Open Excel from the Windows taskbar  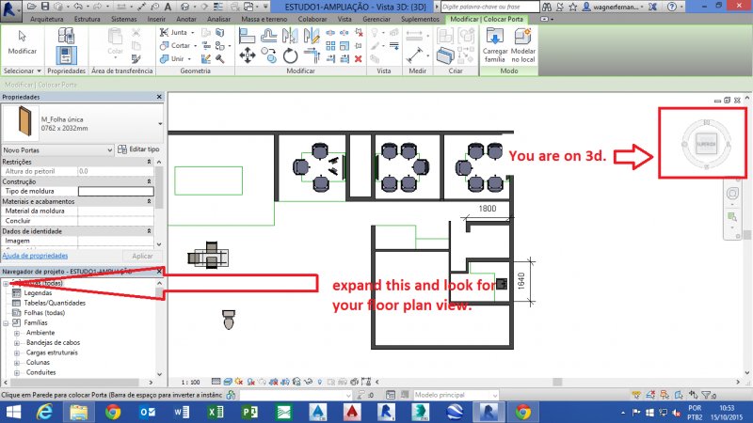(x=216, y=412)
